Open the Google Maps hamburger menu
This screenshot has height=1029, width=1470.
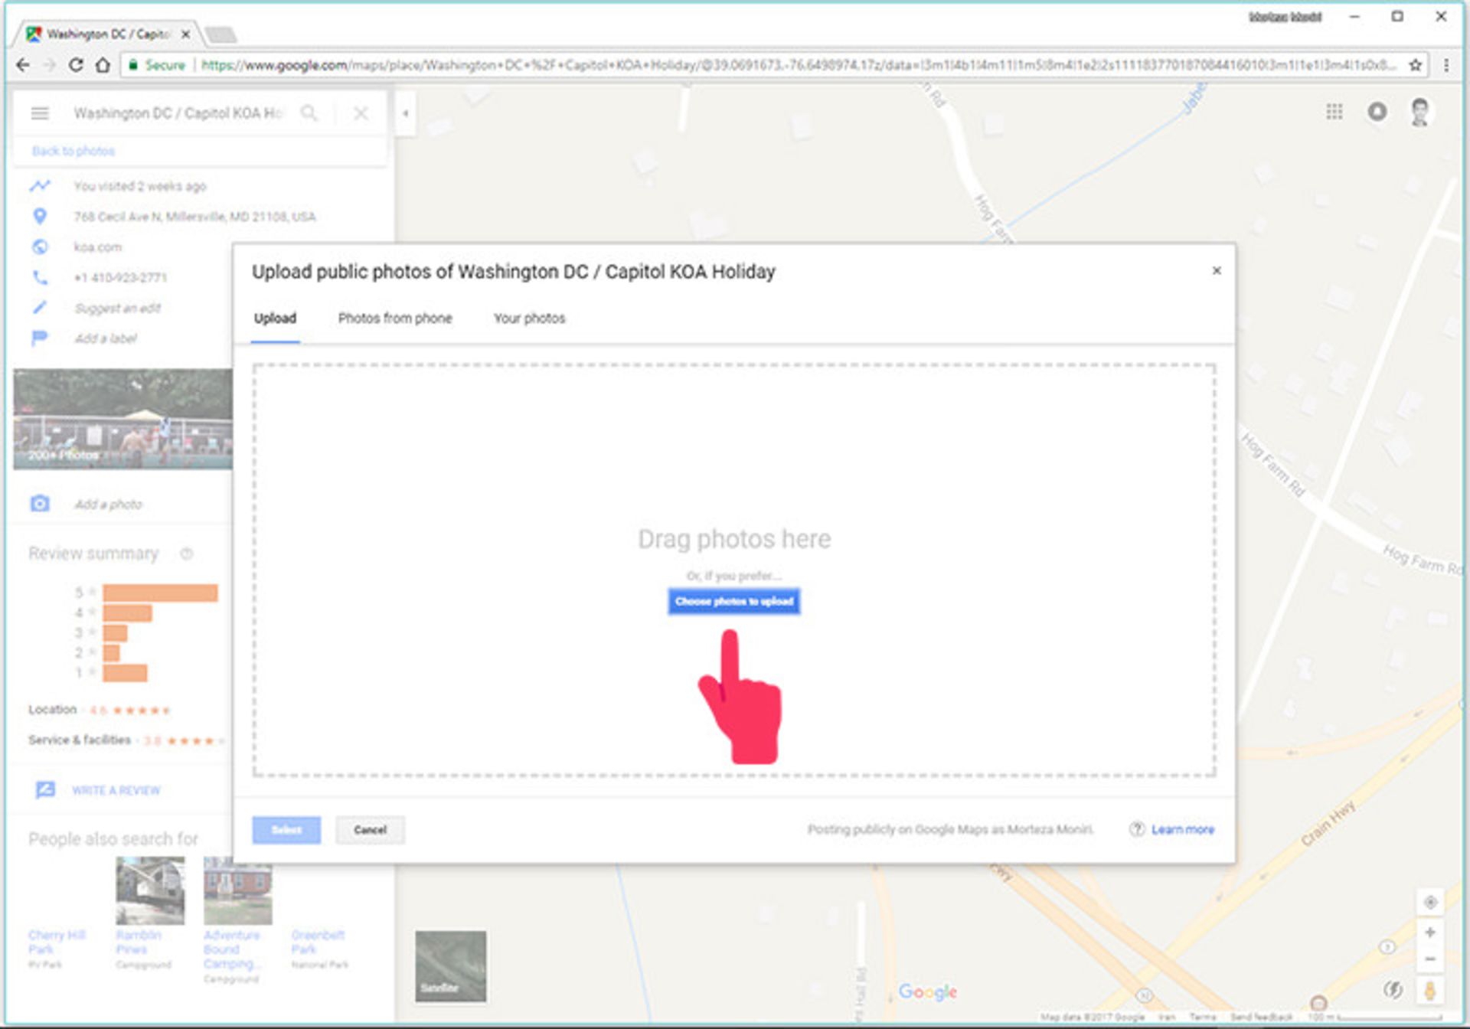tap(40, 113)
